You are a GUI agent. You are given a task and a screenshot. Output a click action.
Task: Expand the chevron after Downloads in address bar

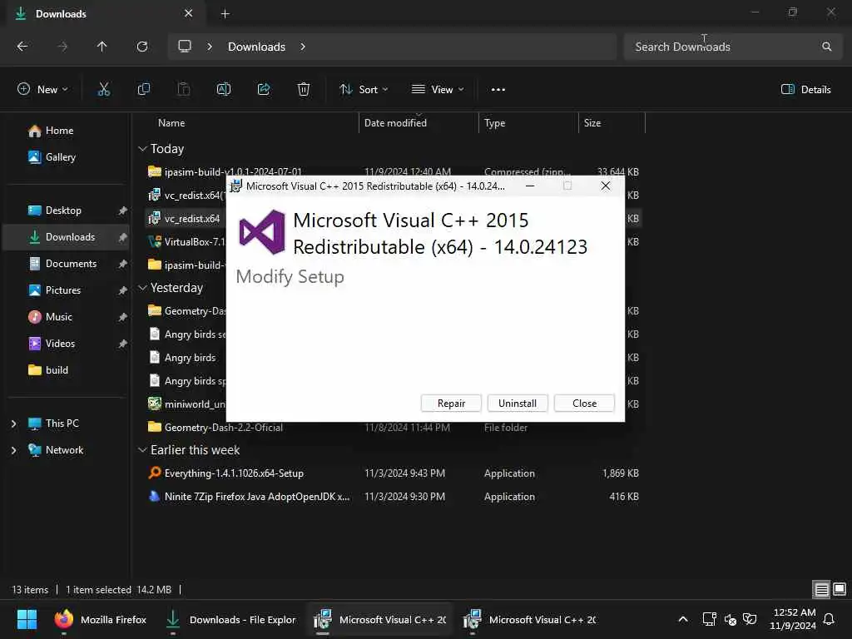[303, 47]
